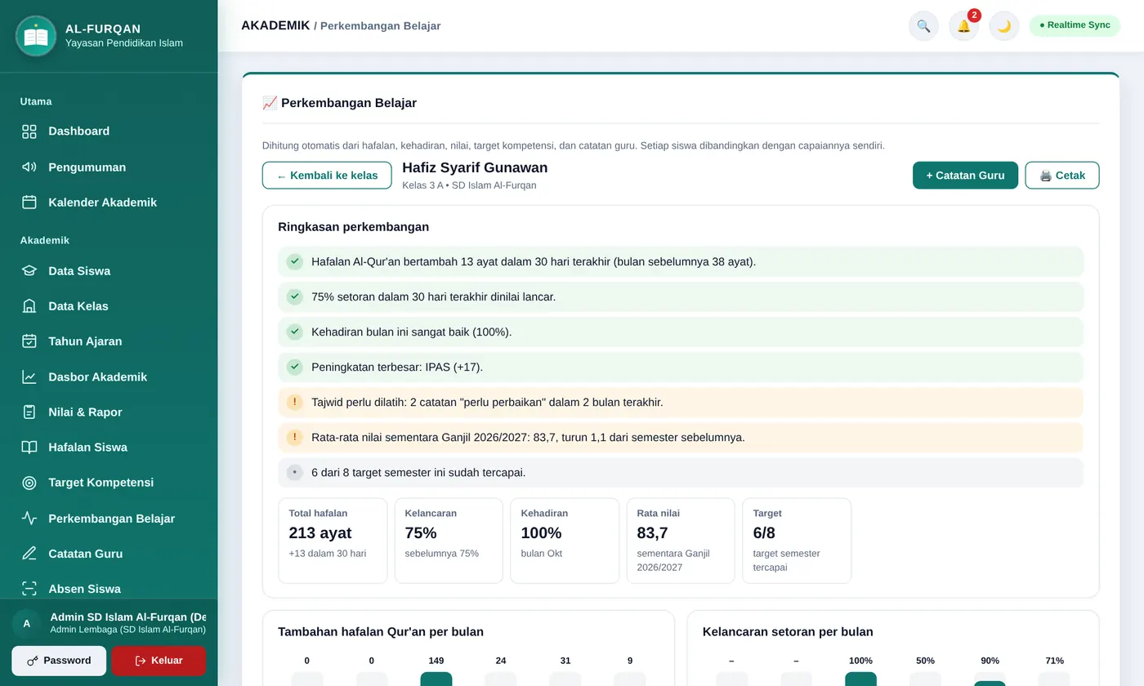Click the Rata nilai 83,7 card

point(681,541)
